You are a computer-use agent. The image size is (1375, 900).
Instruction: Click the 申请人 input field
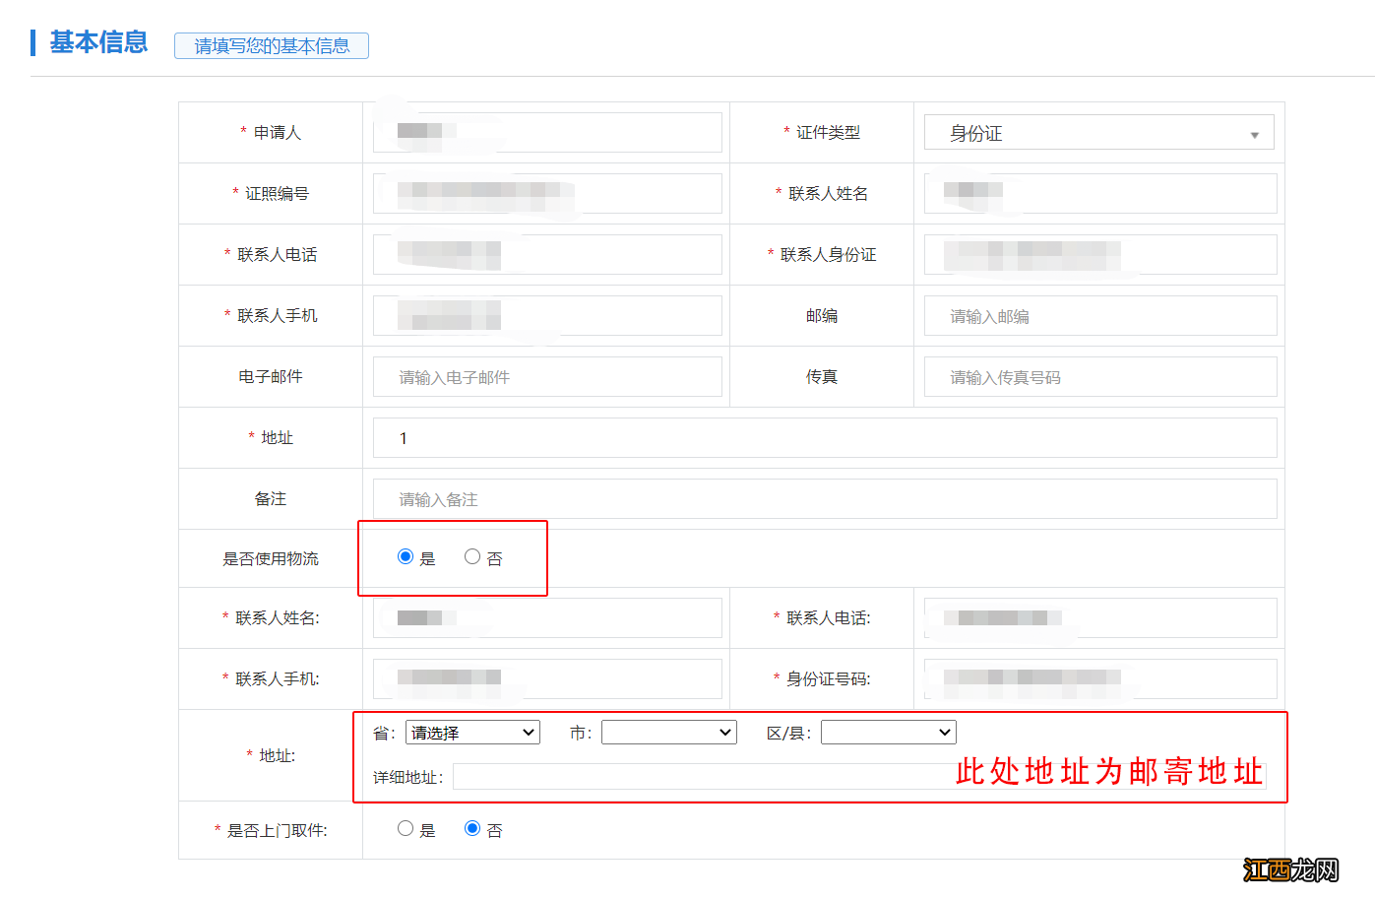tap(547, 132)
